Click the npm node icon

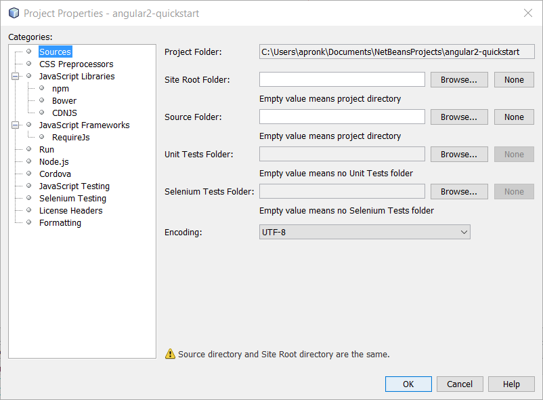point(41,88)
